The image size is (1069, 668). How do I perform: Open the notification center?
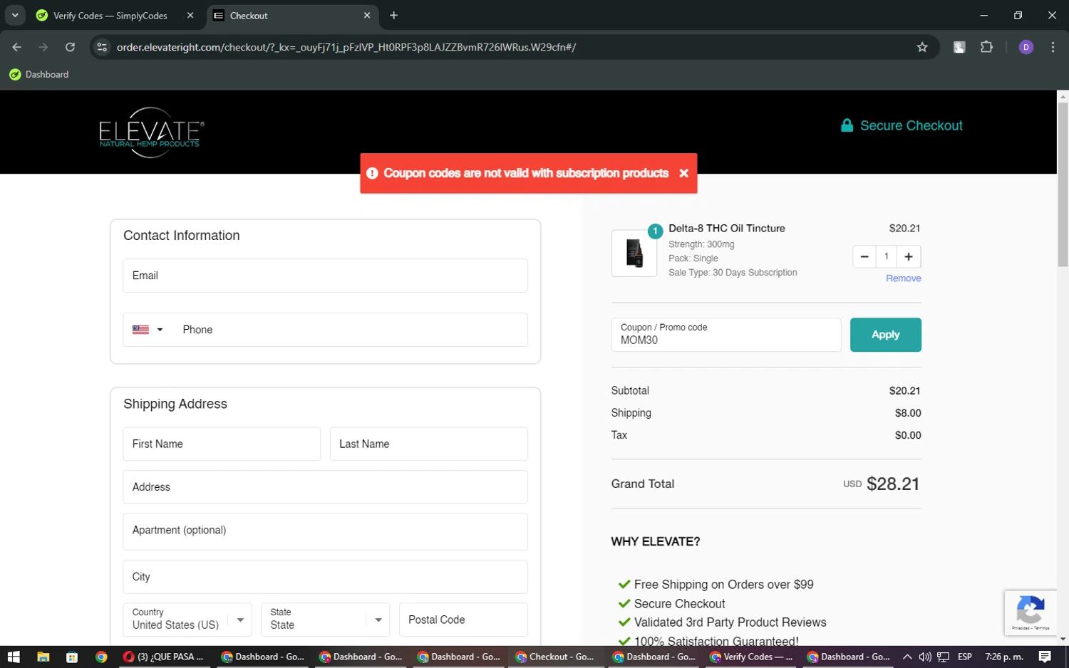pyautogui.click(x=1045, y=657)
